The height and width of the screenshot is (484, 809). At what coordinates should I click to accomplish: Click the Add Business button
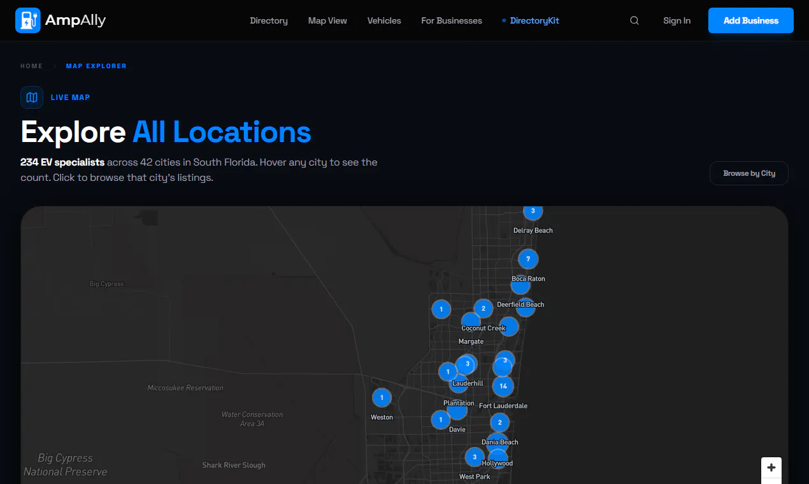coord(751,20)
